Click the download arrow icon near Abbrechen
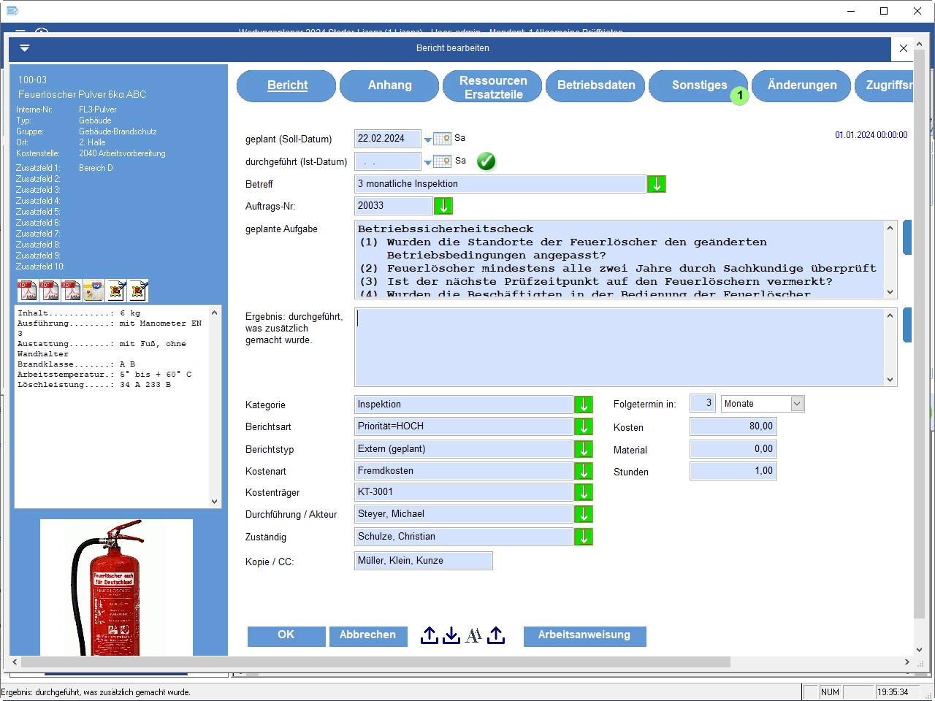The height and width of the screenshot is (701, 935). tap(451, 636)
